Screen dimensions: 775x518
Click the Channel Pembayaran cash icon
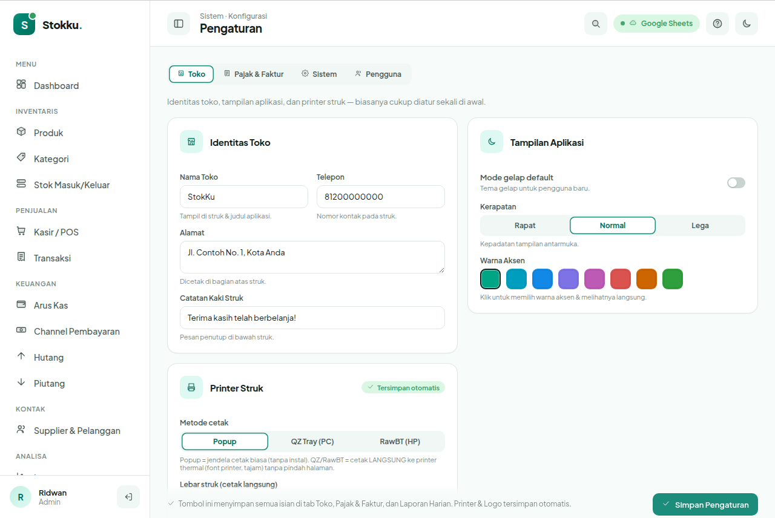pyautogui.click(x=21, y=330)
